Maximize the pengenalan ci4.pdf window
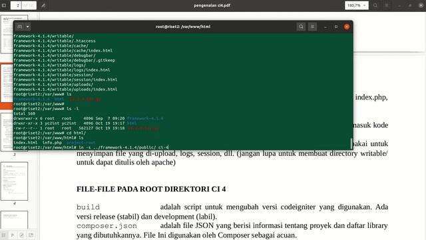Viewport: 426px width, 240px height. click(x=410, y=5)
